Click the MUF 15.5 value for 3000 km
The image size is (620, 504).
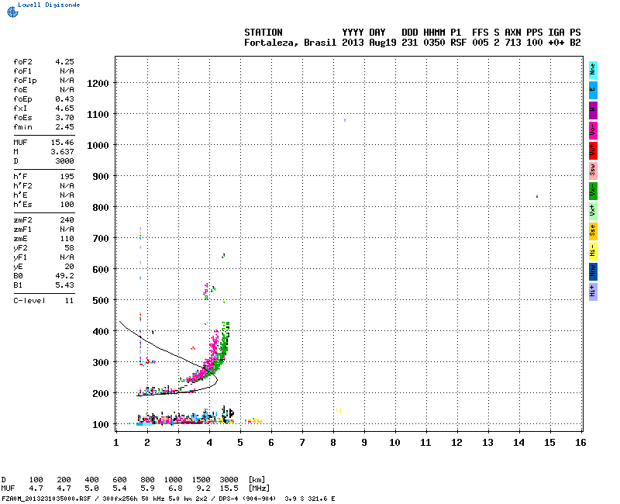point(229,488)
